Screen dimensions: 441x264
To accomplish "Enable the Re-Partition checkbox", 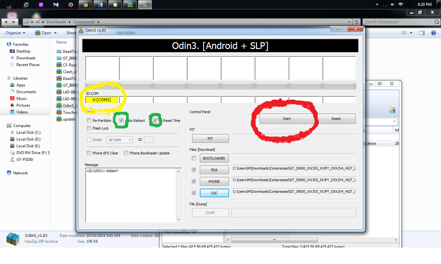I will [x=89, y=121].
